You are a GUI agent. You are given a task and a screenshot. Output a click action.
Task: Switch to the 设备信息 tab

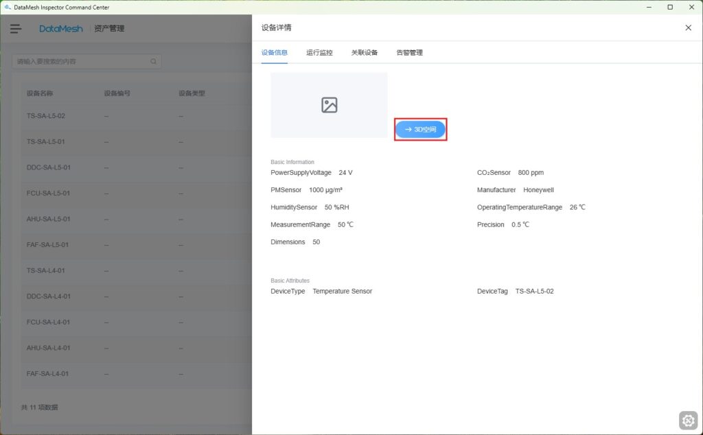(x=275, y=53)
